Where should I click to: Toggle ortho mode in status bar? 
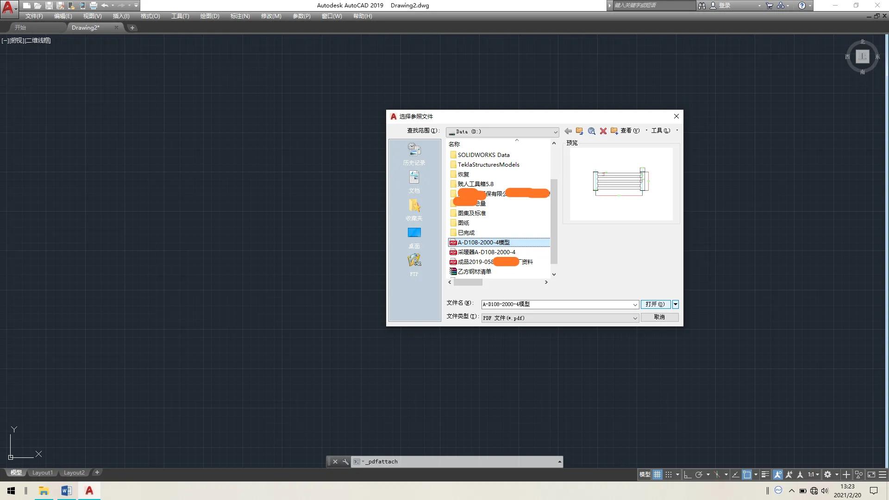click(688, 475)
